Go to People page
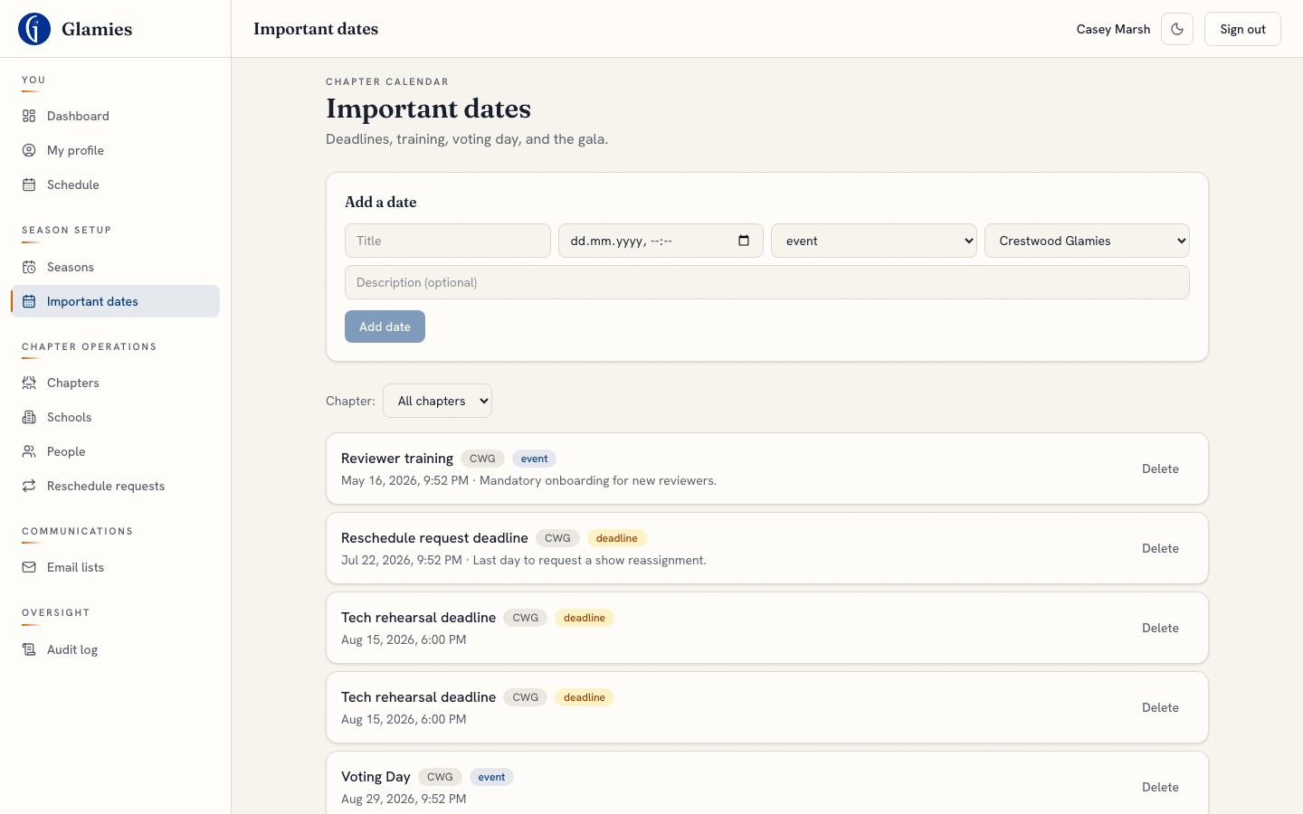 (x=115, y=451)
